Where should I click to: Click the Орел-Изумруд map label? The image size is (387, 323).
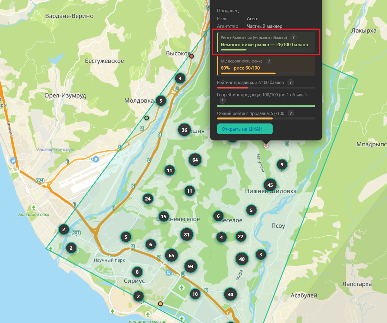(65, 96)
